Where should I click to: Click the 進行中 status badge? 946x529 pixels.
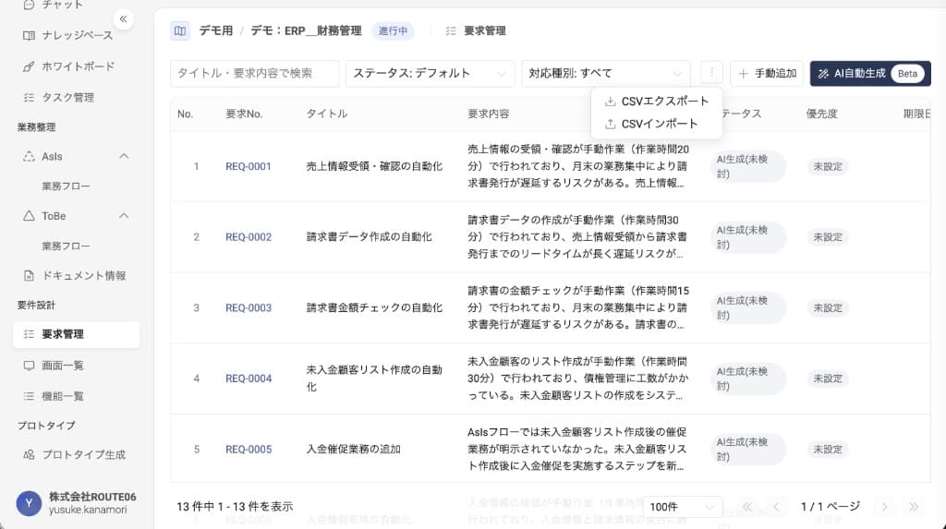[393, 30]
